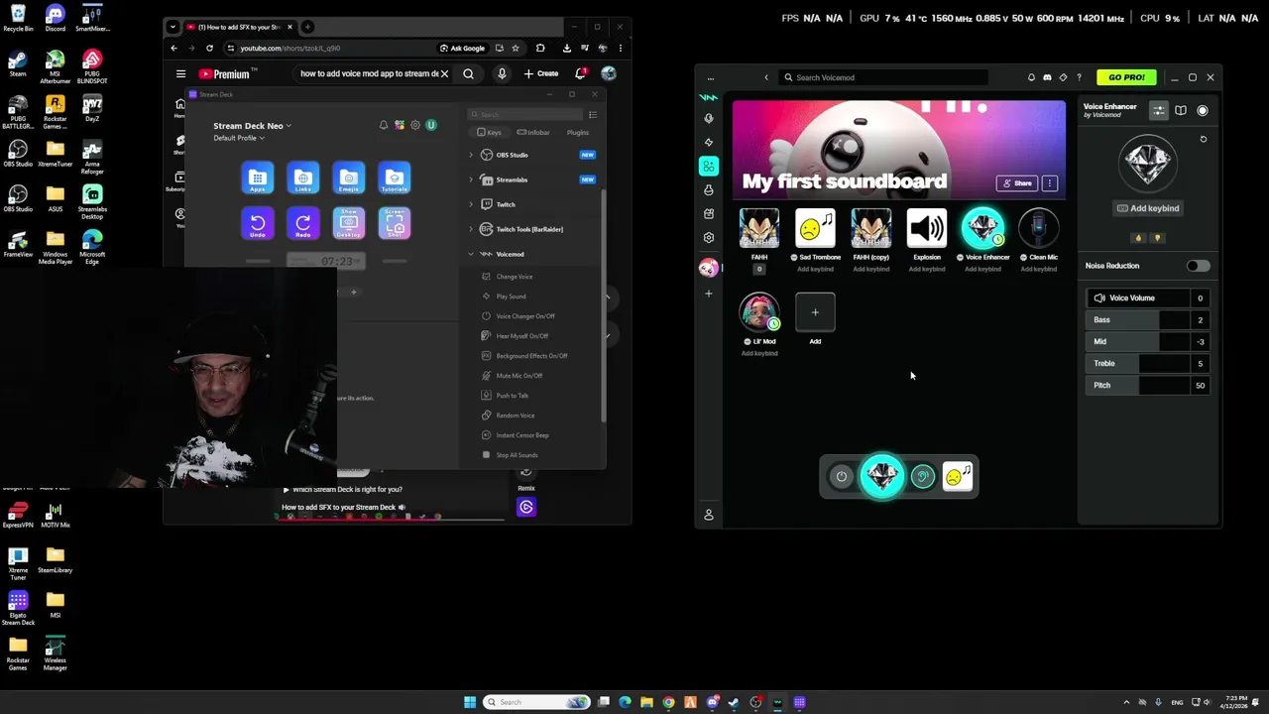Open the soundboard three-dot options menu
1269x714 pixels.
click(1050, 183)
